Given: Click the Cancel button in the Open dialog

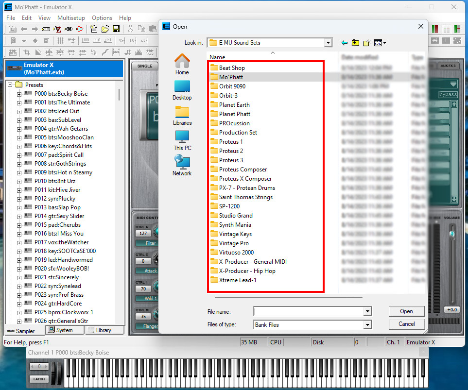Looking at the screenshot, I should pos(406,323).
